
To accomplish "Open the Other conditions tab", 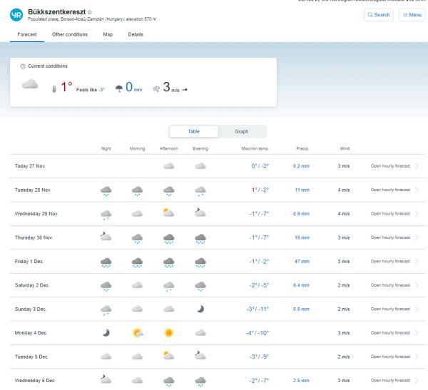I will tap(70, 34).
